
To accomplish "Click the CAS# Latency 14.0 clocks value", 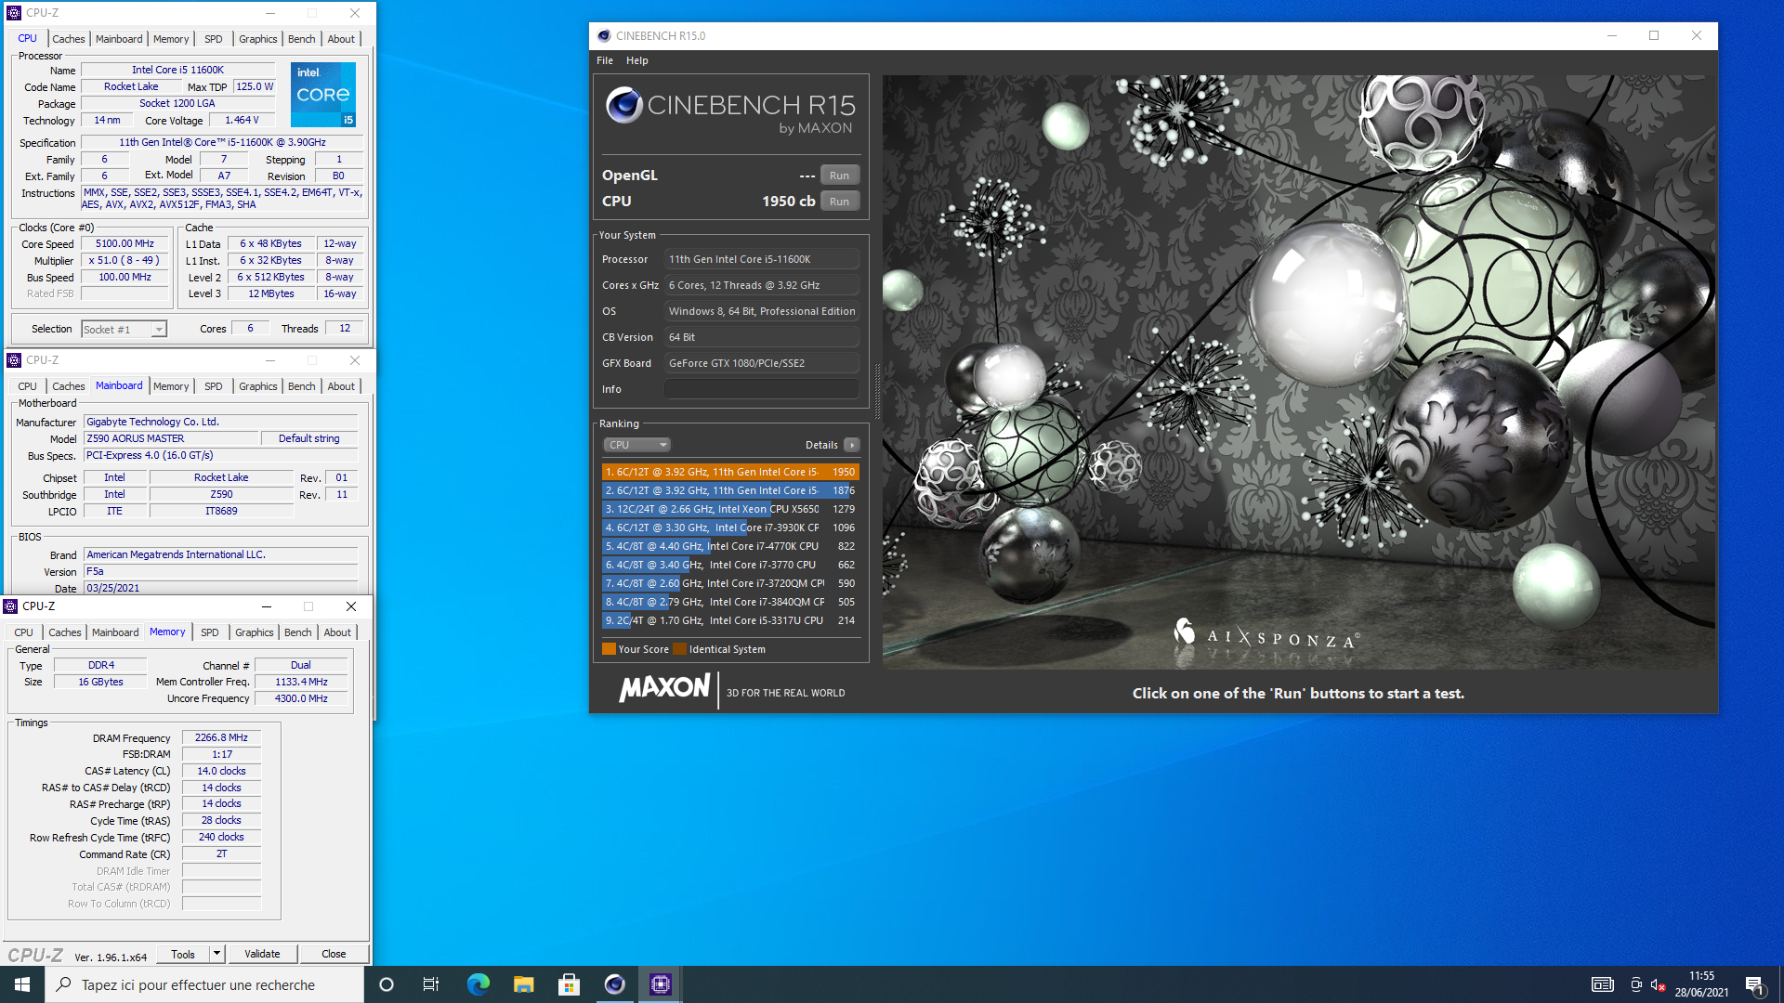I will [221, 772].
